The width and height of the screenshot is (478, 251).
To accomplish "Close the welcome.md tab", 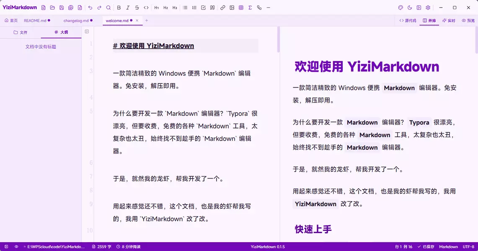I will (x=137, y=20).
